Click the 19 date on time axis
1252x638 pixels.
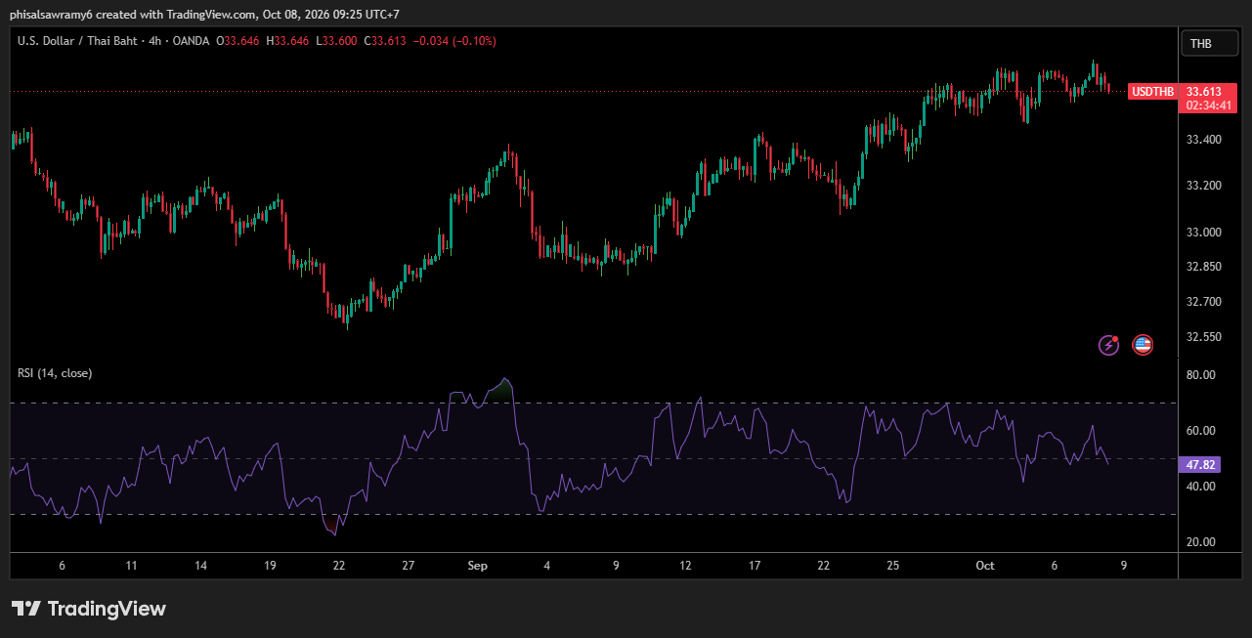pyautogui.click(x=270, y=566)
